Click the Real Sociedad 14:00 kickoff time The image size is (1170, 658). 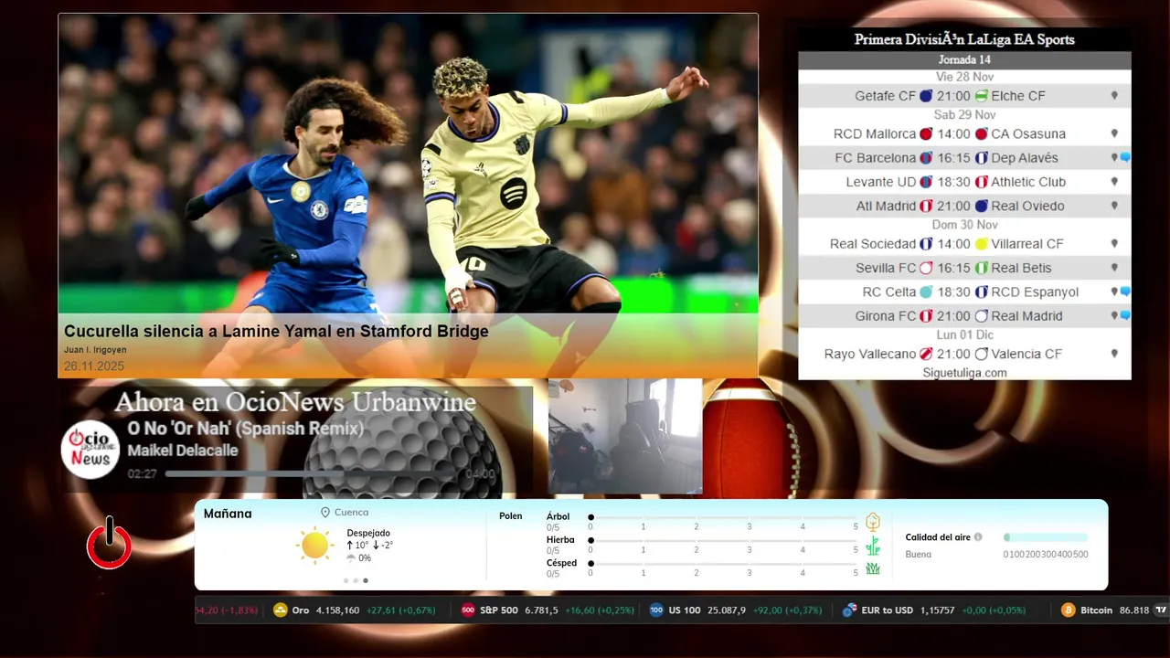click(x=953, y=244)
